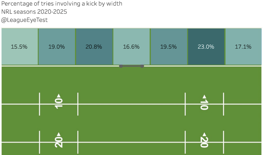Viewport: 263px width, 155px height.
Task: Click the 15.5% far-left width zone
Action: [x=20, y=47]
